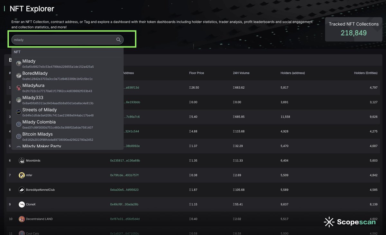Click the '24H Volume' column header

[241, 73]
